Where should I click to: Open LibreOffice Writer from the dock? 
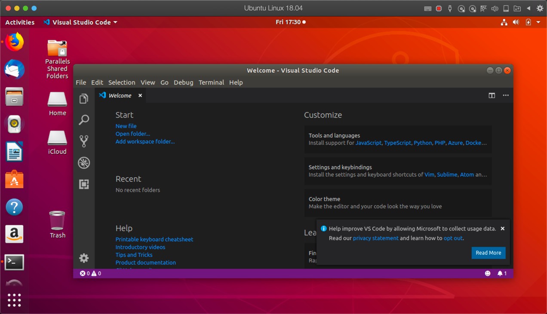(14, 152)
